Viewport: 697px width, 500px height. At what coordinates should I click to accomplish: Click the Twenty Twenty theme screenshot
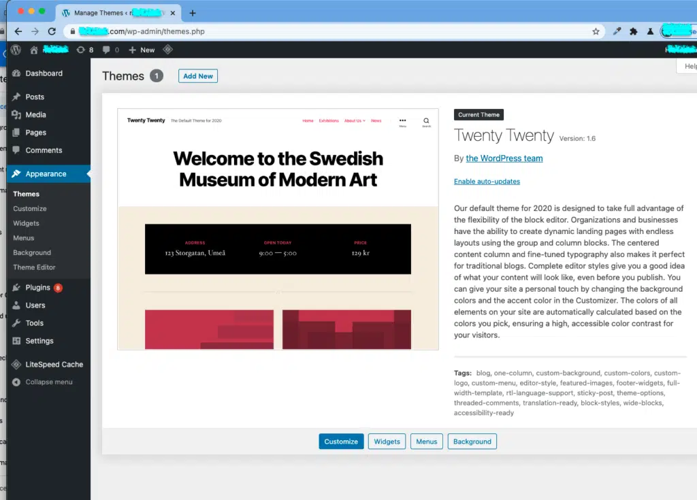[x=278, y=229]
